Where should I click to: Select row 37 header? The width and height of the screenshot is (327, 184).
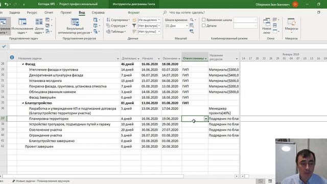(4, 119)
